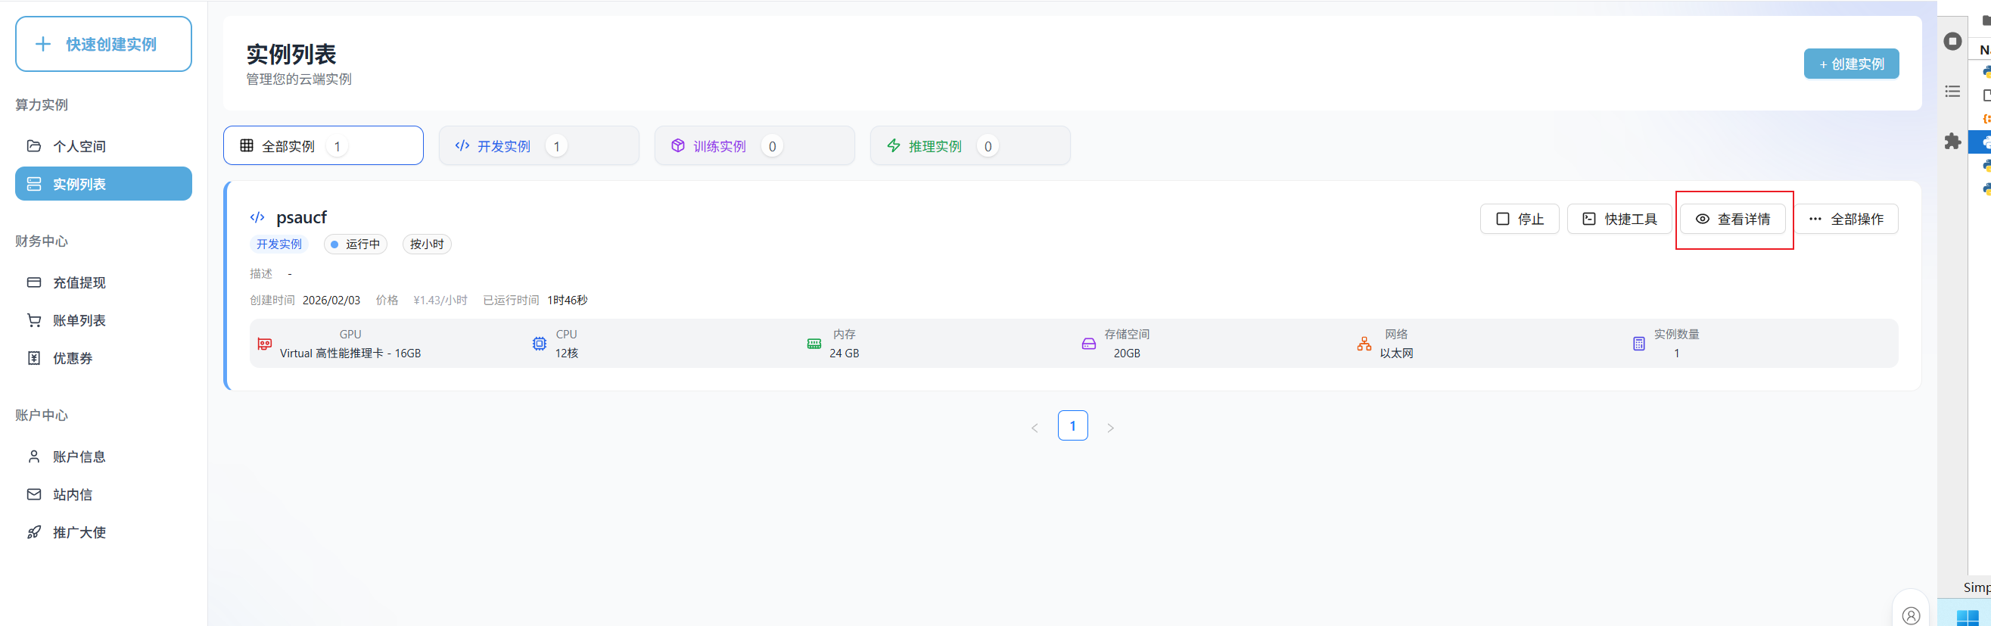Click the '1时46秒' running time
1991x626 pixels.
[568, 300]
